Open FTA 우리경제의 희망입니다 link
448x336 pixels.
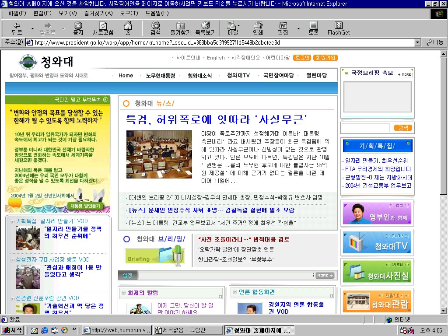click(378, 169)
